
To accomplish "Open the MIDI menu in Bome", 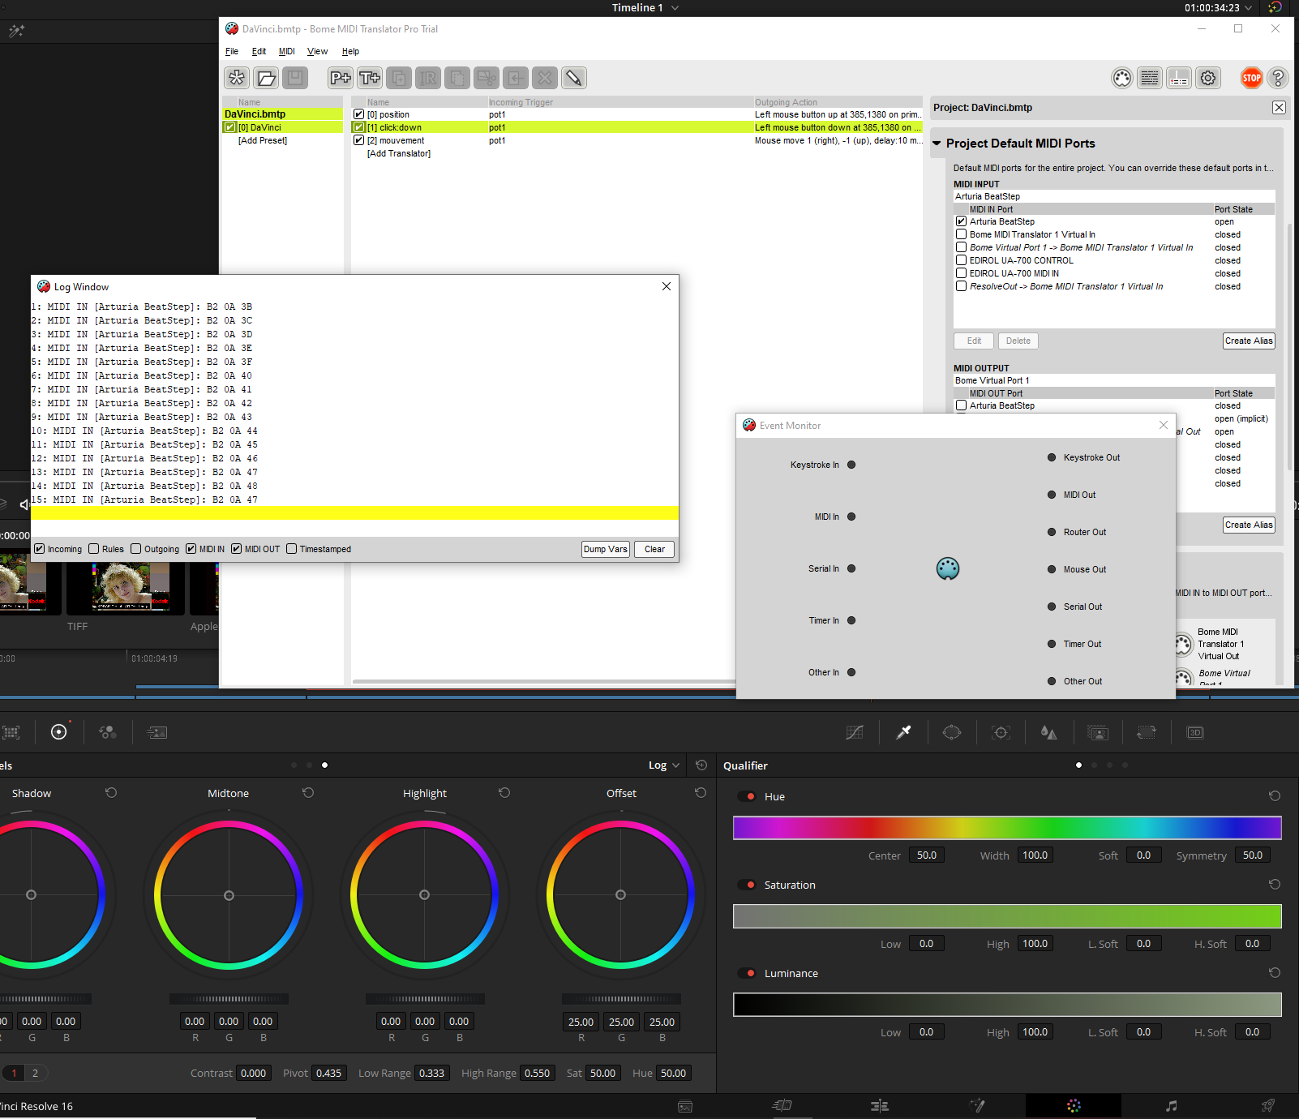I will (287, 51).
